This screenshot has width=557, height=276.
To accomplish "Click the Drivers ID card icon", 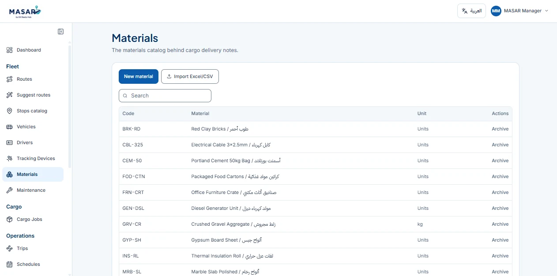I will [x=10, y=143].
